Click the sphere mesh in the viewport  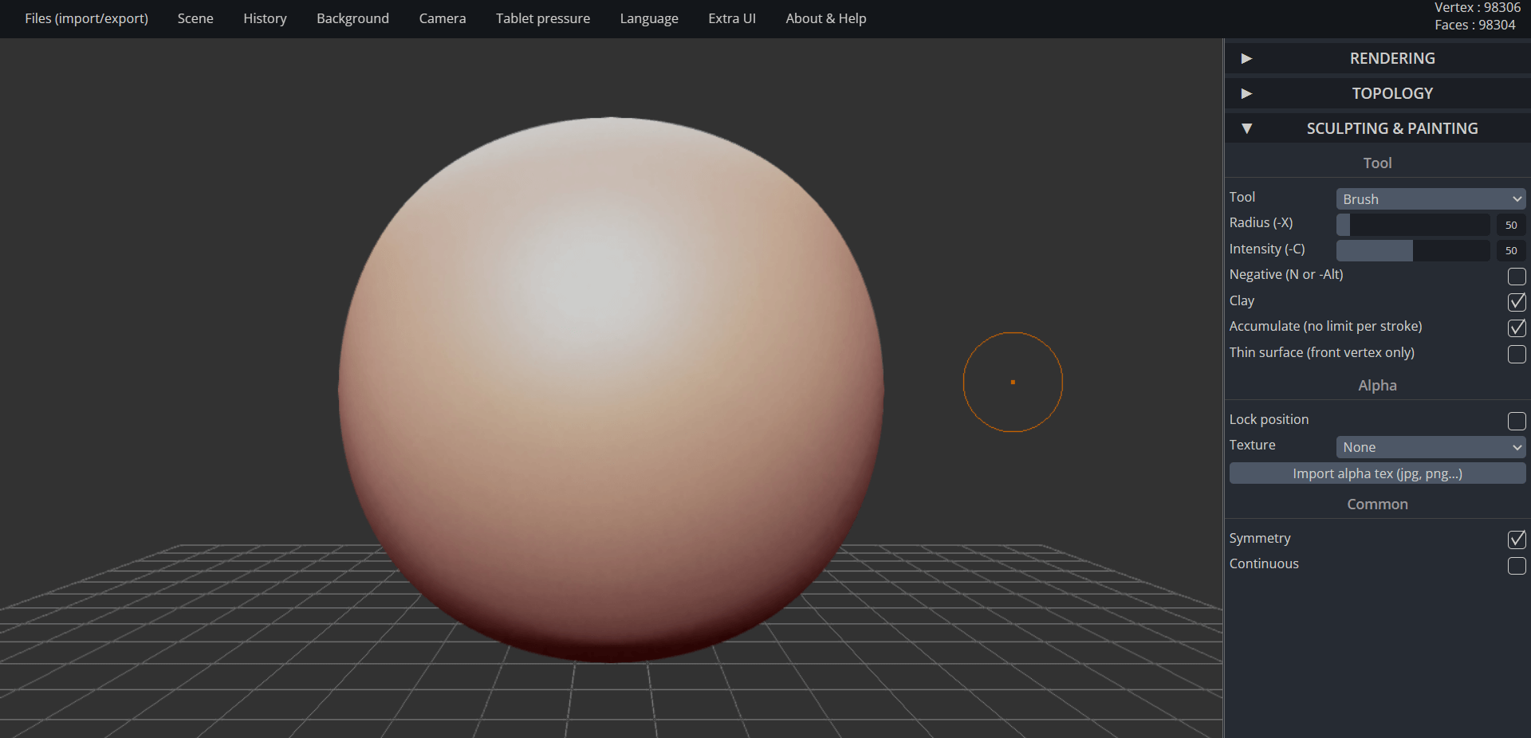coord(611,390)
